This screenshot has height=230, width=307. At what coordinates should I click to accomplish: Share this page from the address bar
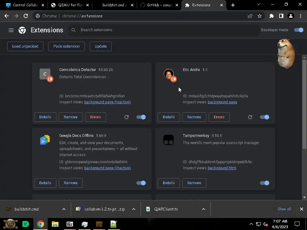point(250,16)
